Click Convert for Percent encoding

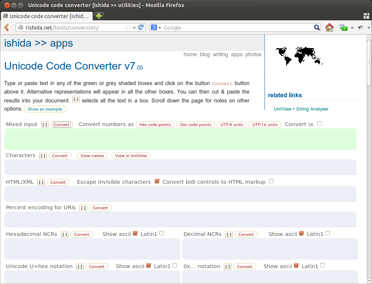click(x=100, y=208)
